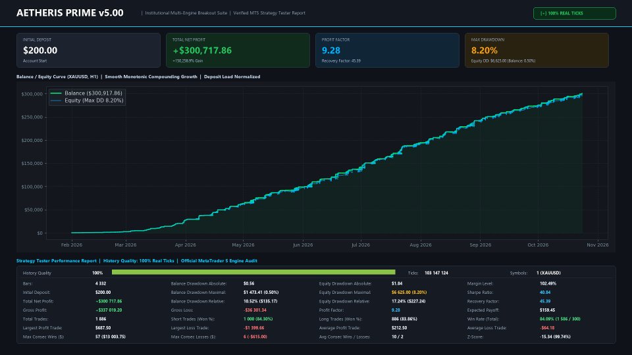Click 'Deposit Load Normalized' text
632x355 pixels.
click(x=232, y=76)
